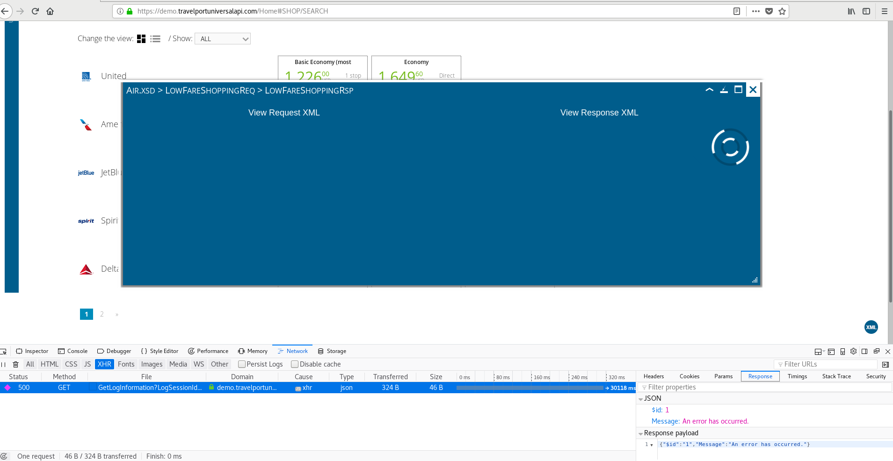Clear network requests with the trash icon
893x461 pixels.
[16, 364]
